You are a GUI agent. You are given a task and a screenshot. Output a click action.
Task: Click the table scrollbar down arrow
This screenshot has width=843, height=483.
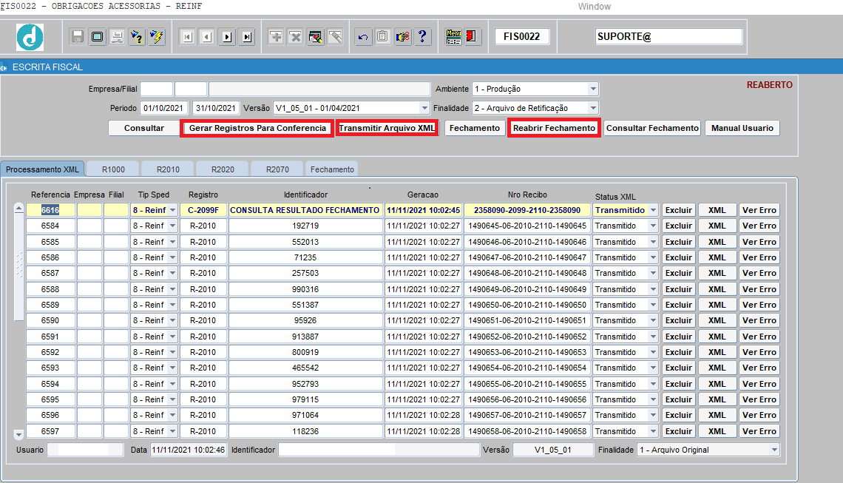[x=18, y=434]
